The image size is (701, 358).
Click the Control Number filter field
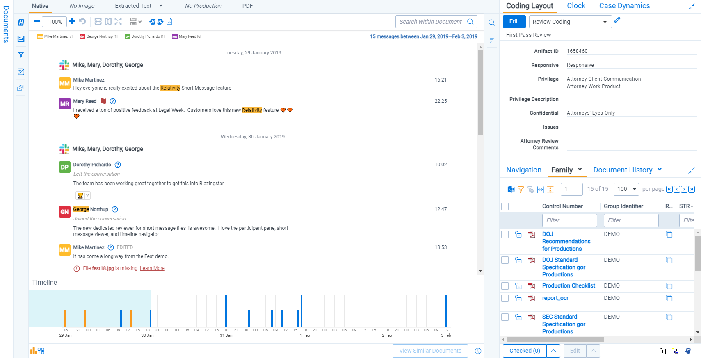tap(569, 220)
